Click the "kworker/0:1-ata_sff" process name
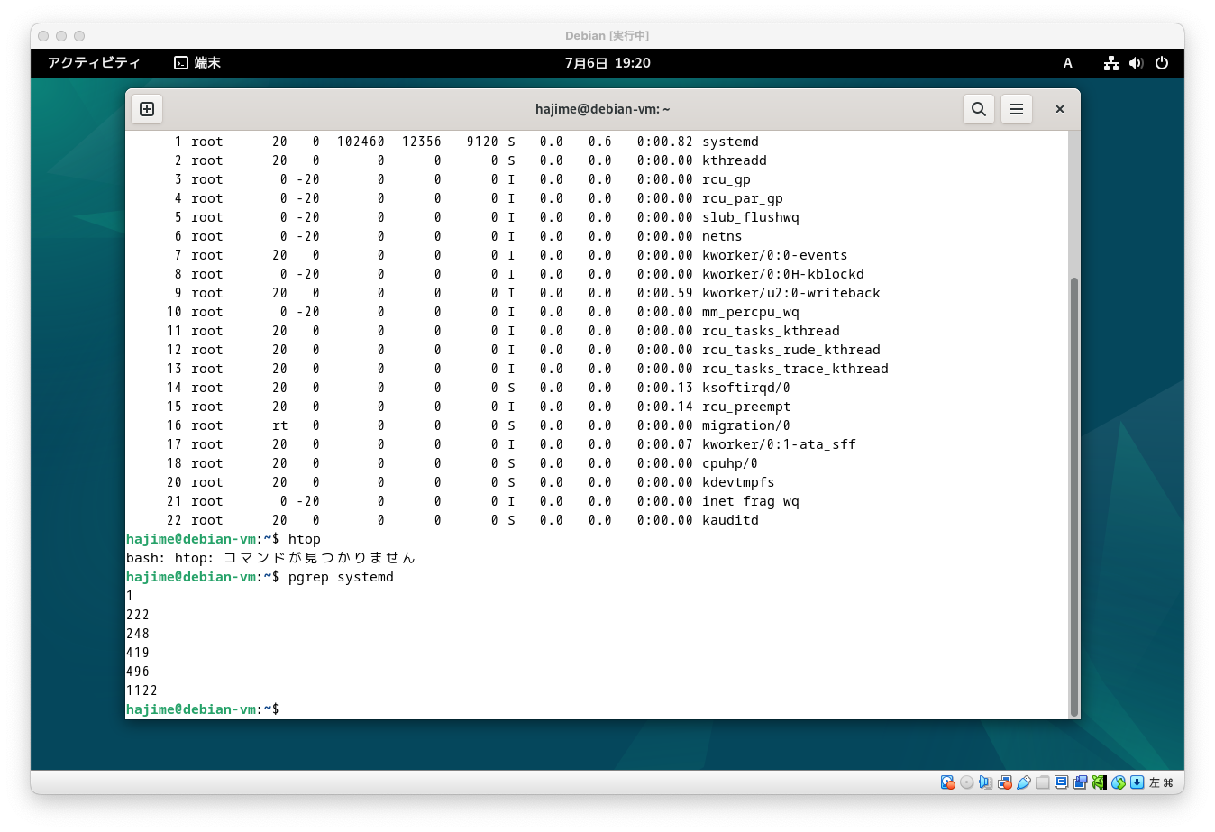 click(x=779, y=444)
